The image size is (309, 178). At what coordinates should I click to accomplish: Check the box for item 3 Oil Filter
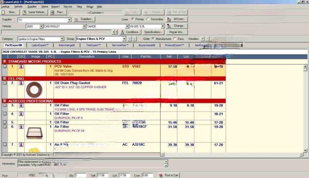(x=5, y=105)
